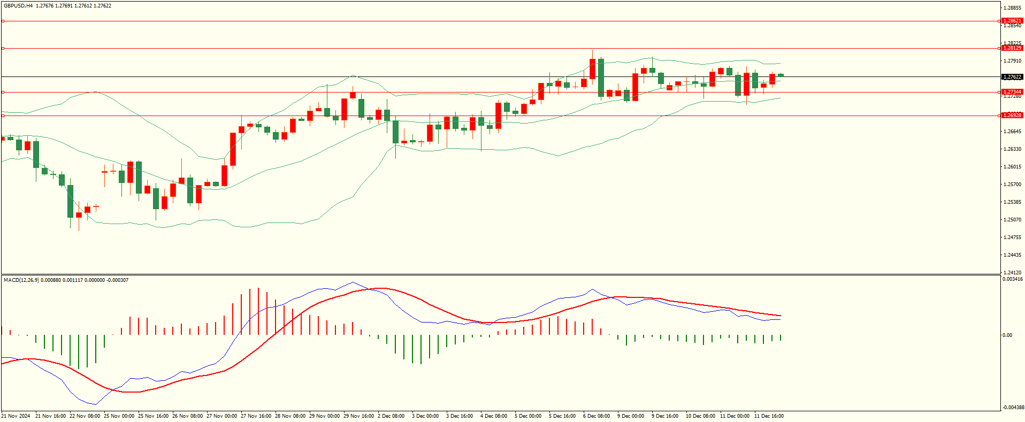Click the red 1.28621 price label

(x=1012, y=21)
